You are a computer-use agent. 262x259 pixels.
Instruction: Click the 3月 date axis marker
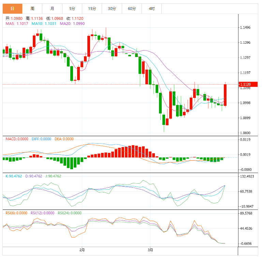pos(150,250)
